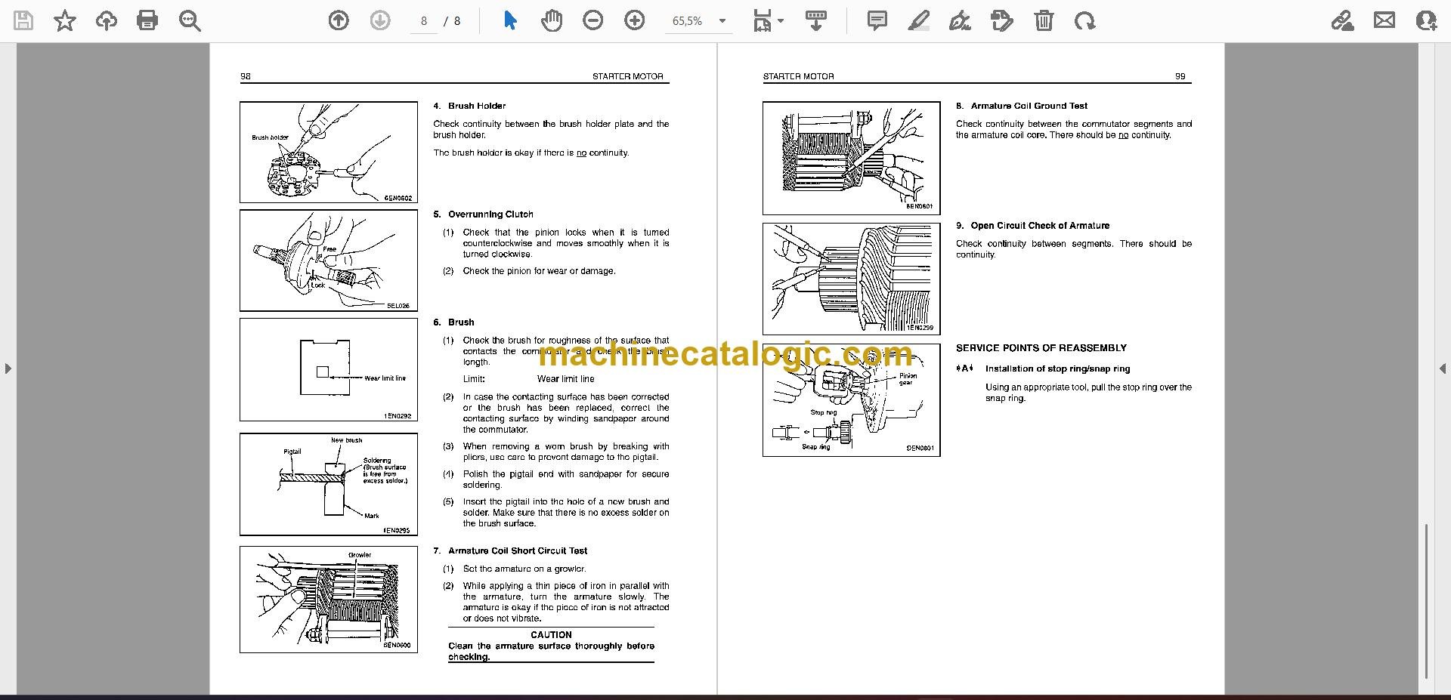Click the open circuit check armature illustration
Screen dimensions: 1451x700
click(852, 279)
